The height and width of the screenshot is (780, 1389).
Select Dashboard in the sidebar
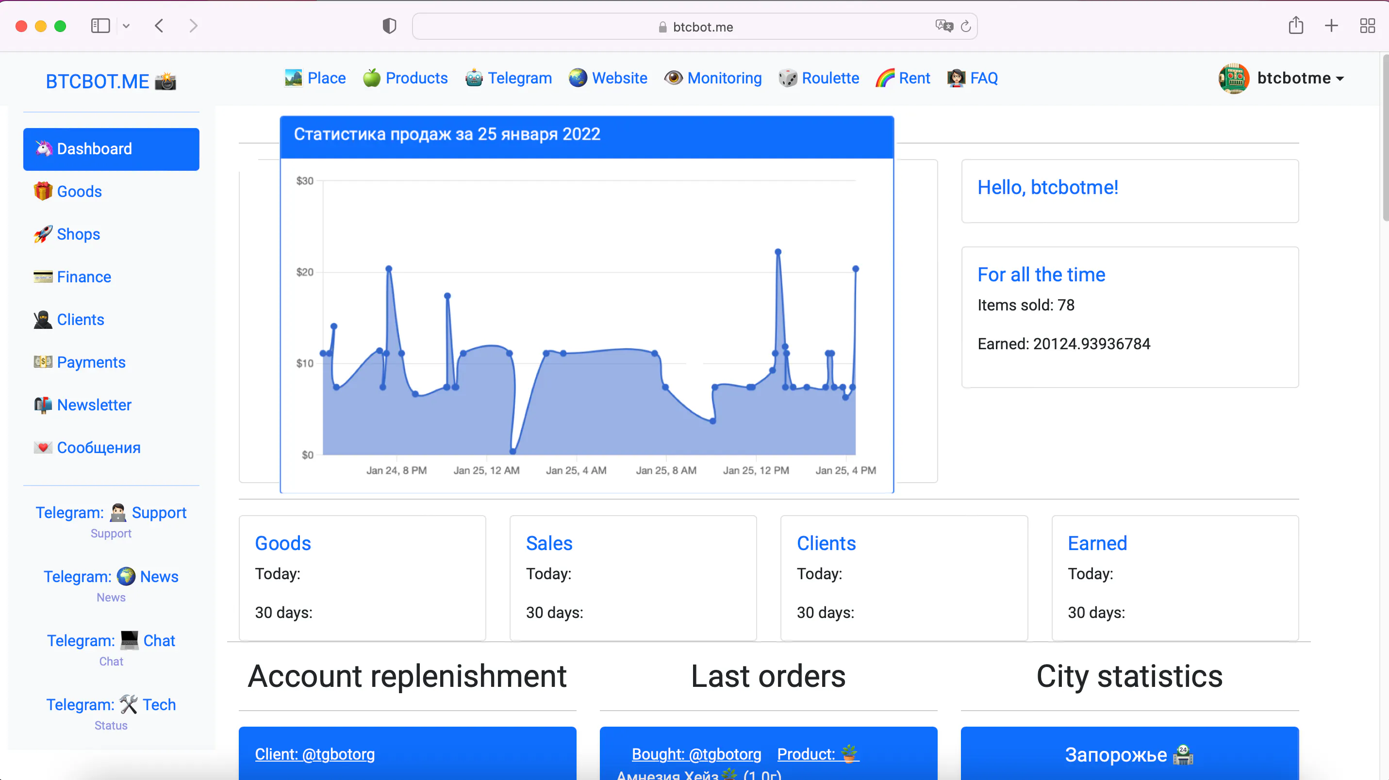111,149
